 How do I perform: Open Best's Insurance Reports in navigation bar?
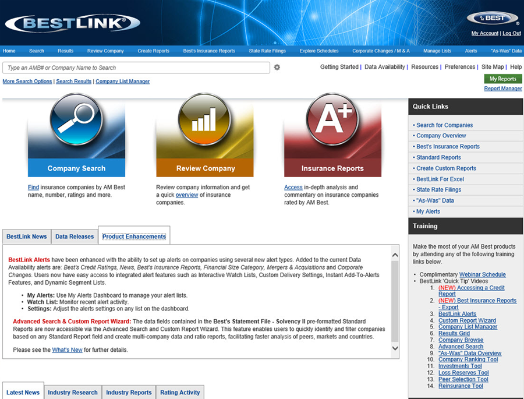[209, 51]
